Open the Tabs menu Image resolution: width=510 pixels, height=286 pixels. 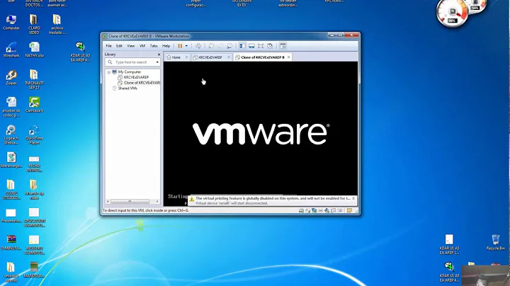[x=154, y=46]
